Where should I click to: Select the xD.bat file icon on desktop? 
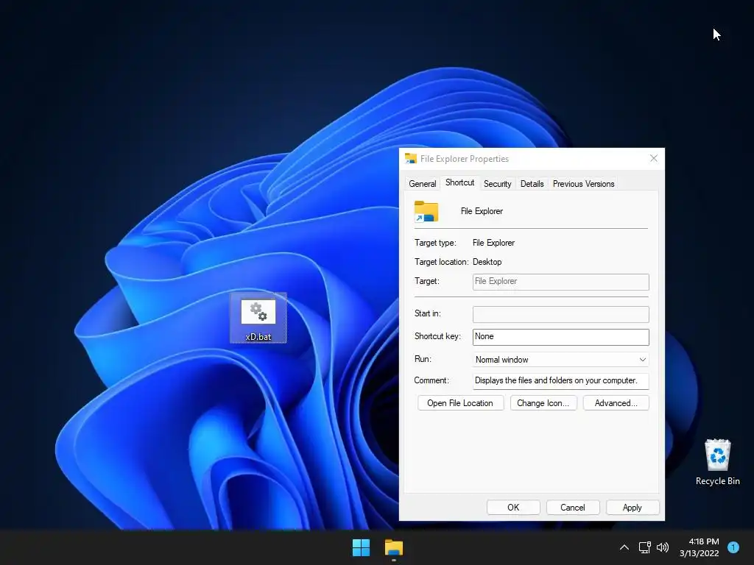258,318
